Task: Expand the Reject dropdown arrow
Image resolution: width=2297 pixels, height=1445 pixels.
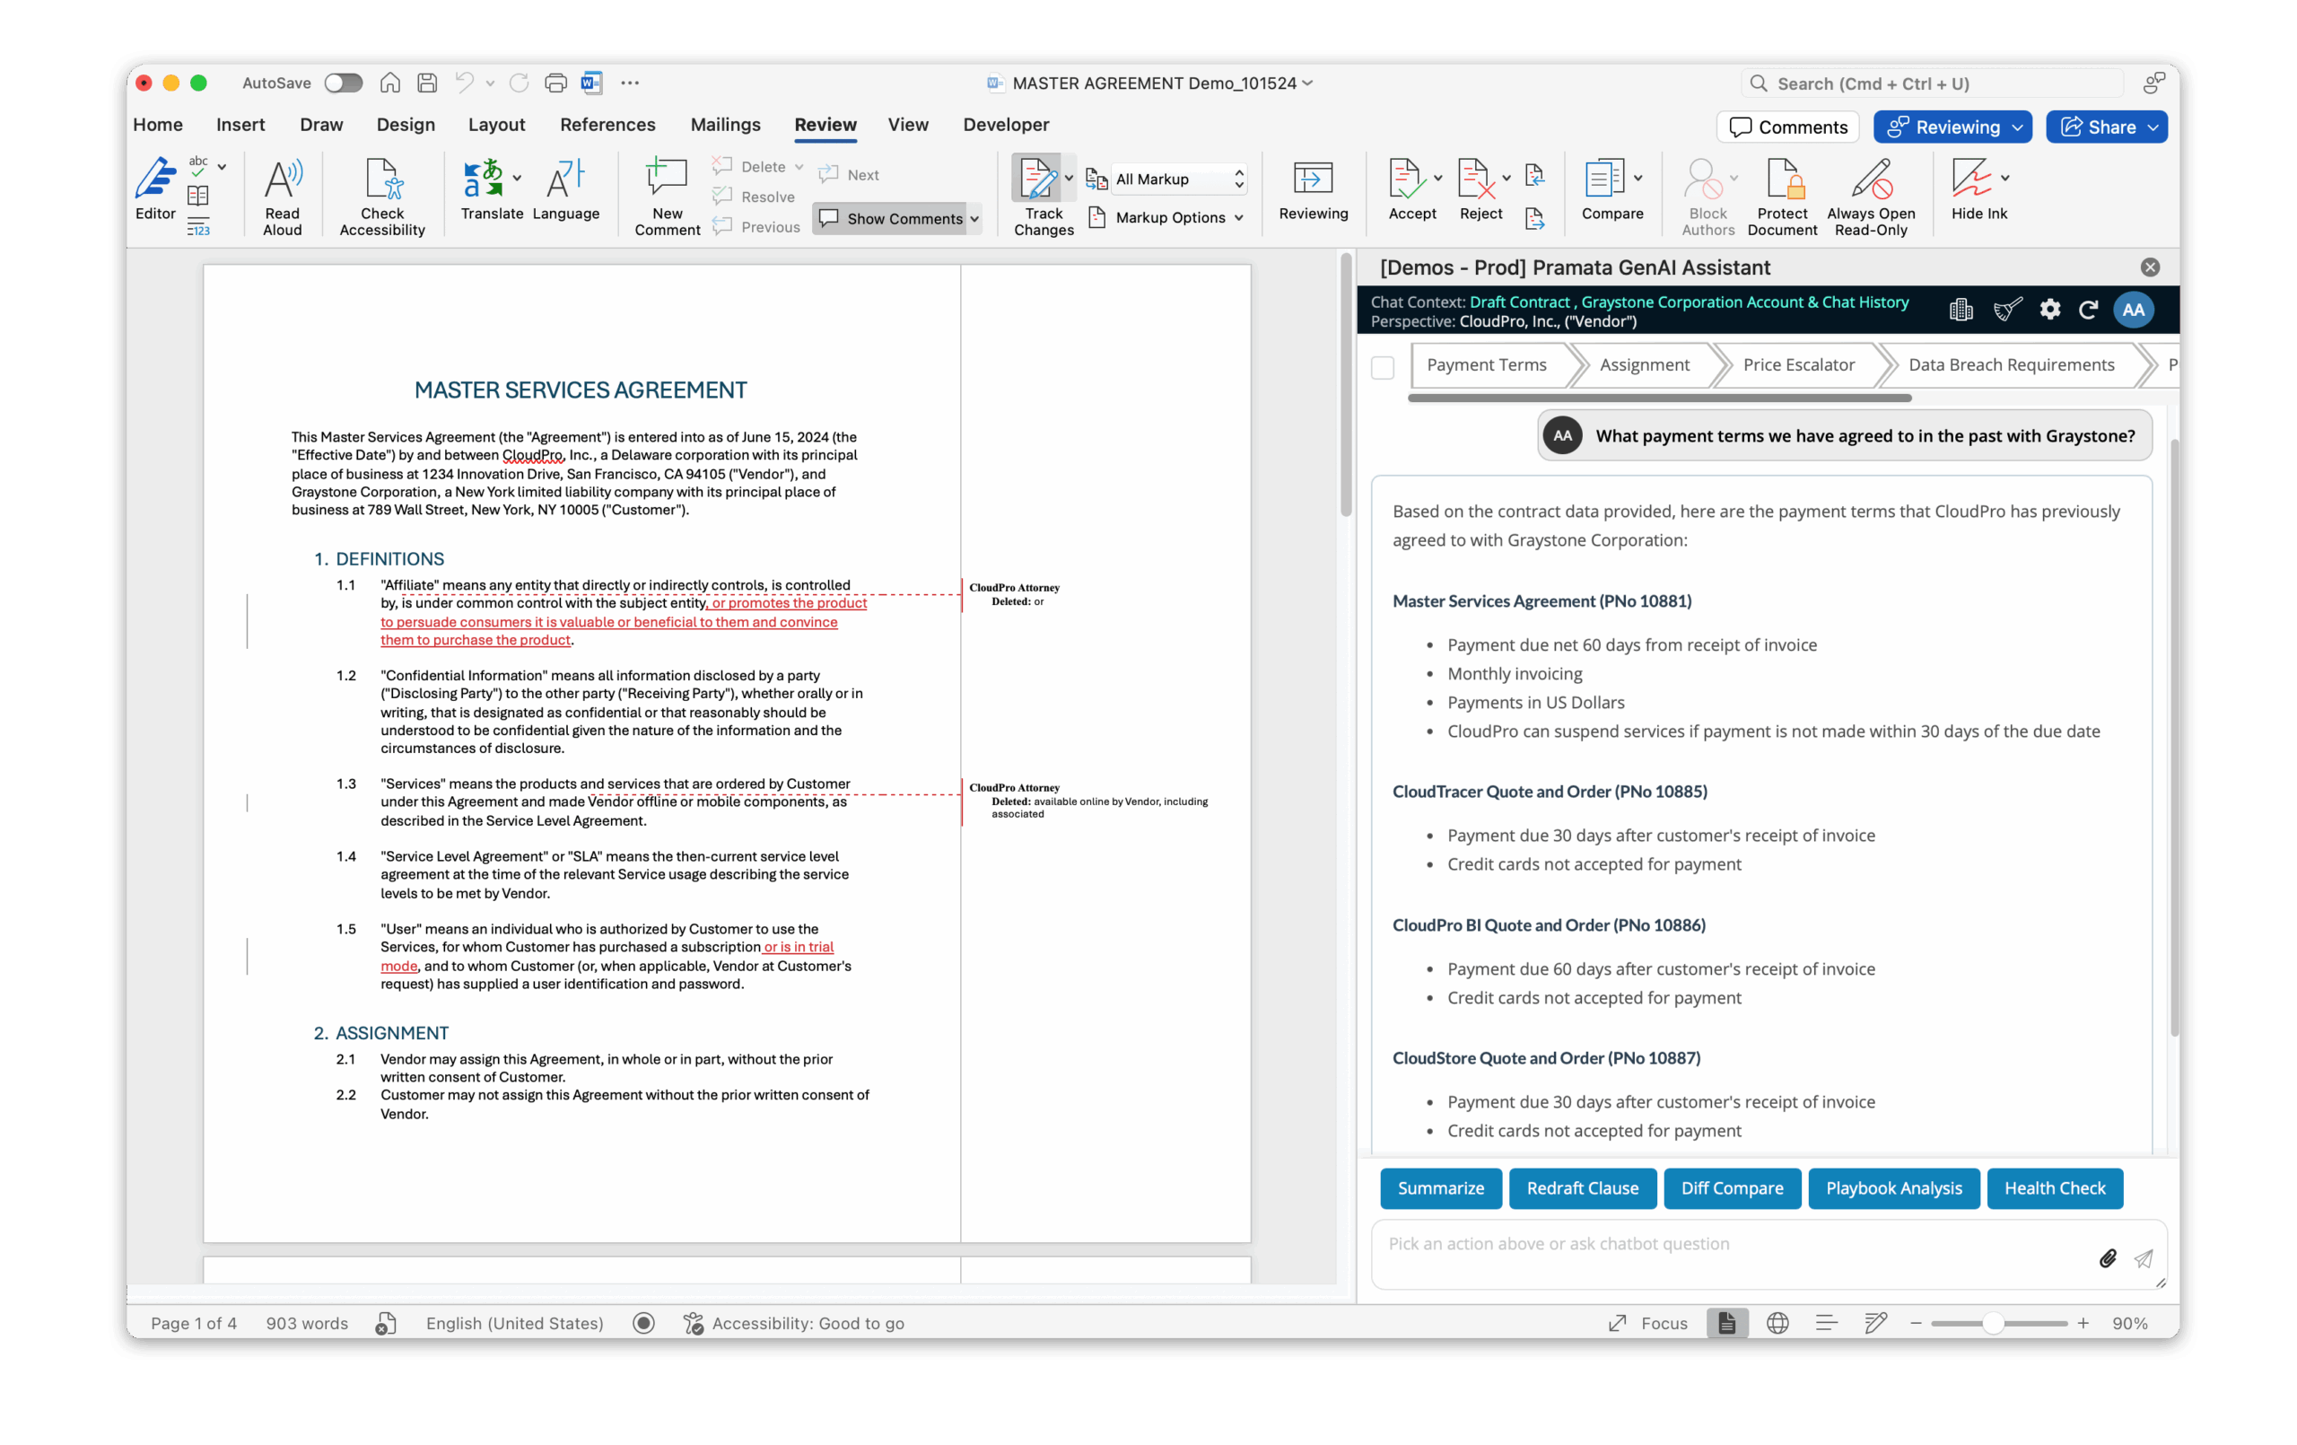Action: pyautogui.click(x=1507, y=179)
